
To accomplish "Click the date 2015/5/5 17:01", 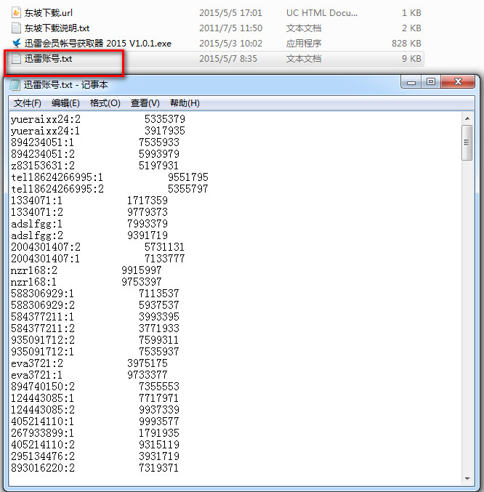I will [x=230, y=13].
